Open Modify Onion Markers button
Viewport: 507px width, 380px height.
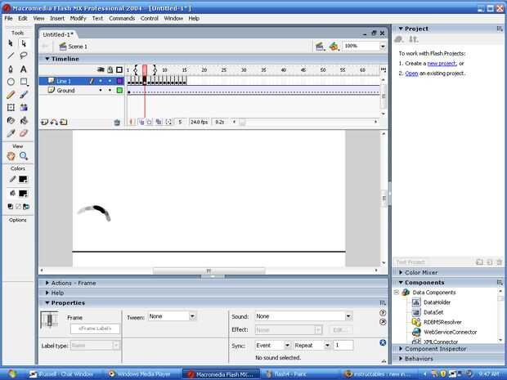point(168,122)
